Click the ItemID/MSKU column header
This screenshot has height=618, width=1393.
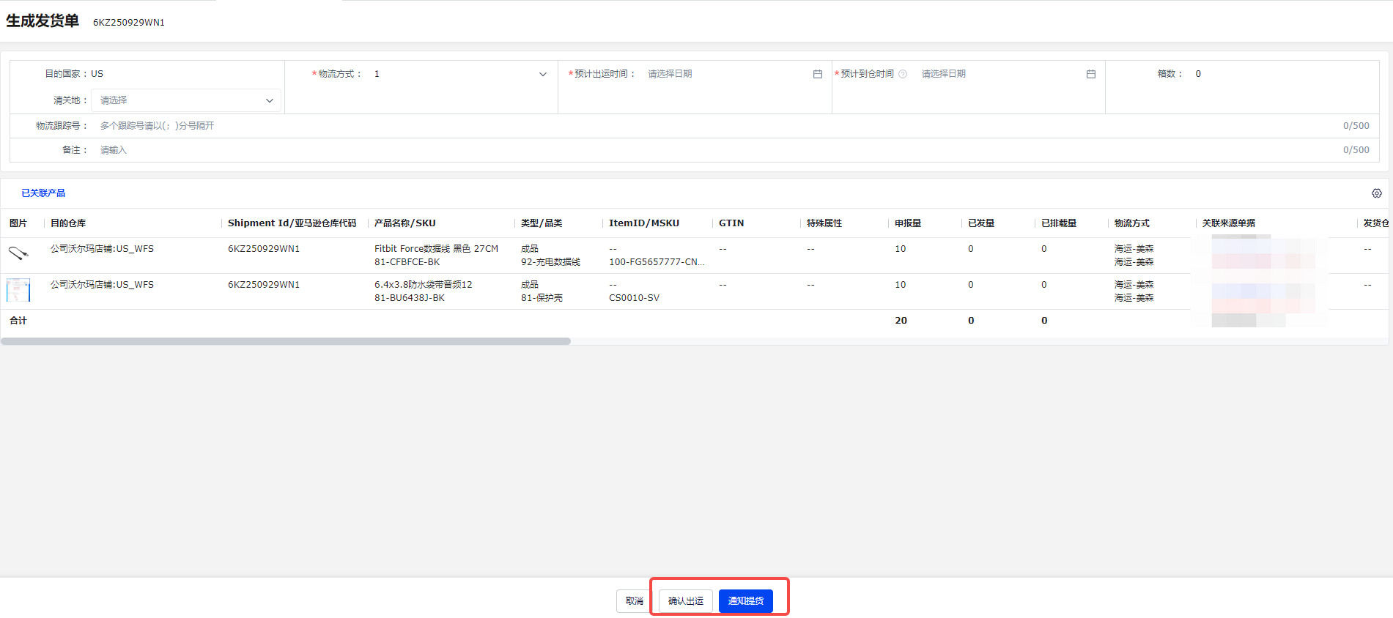click(x=644, y=223)
